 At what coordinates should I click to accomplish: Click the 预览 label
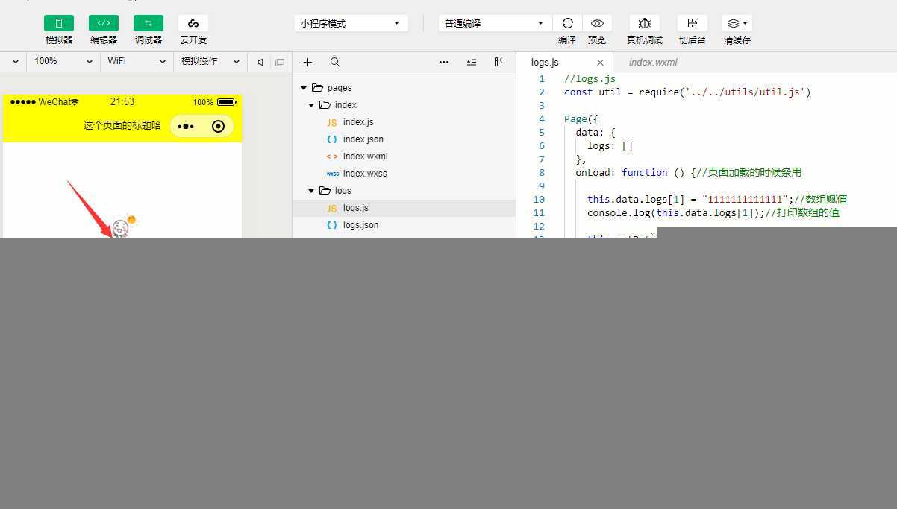coord(597,40)
